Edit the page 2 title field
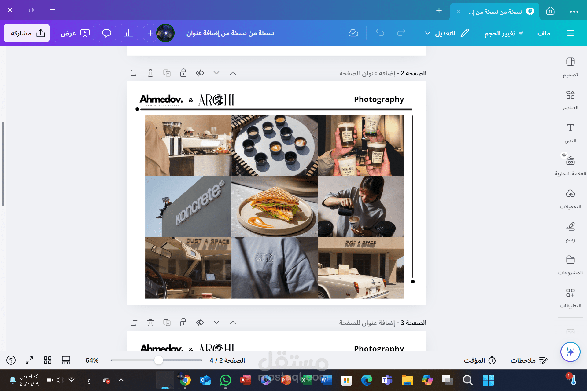 (367, 73)
